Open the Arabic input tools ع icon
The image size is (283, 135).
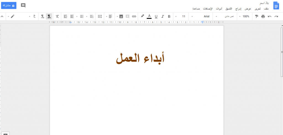(34, 16)
